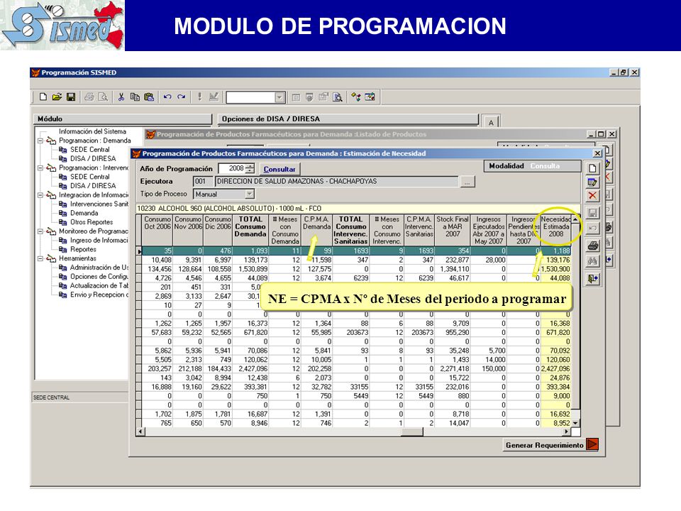The width and height of the screenshot is (681, 511).
Task: Open the Tipo de Proceso Manual dropdown
Action: point(249,194)
